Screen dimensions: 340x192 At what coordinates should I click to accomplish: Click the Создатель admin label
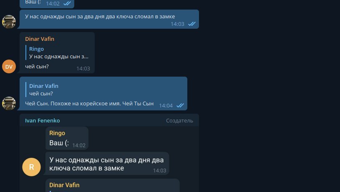(x=179, y=120)
